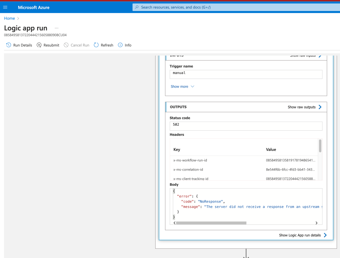Click the Trigger name label

181,66
